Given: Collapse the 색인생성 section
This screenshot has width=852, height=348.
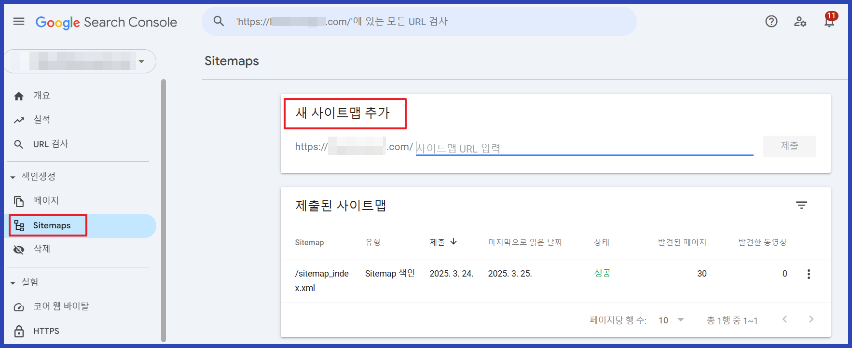Looking at the screenshot, I should coord(13,177).
